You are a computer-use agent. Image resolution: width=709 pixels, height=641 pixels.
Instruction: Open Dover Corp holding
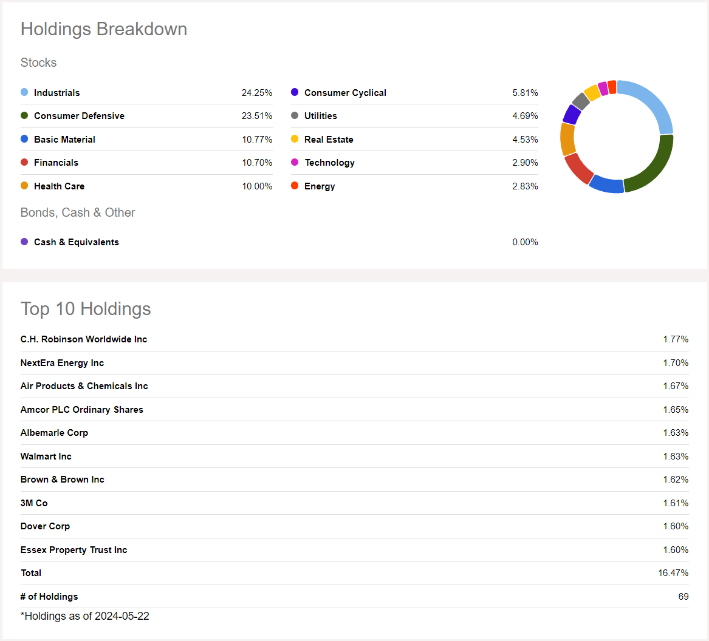[45, 526]
